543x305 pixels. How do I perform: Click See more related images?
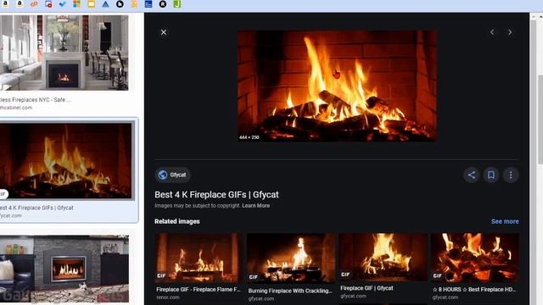point(505,221)
